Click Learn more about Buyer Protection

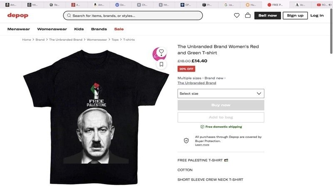202,145
